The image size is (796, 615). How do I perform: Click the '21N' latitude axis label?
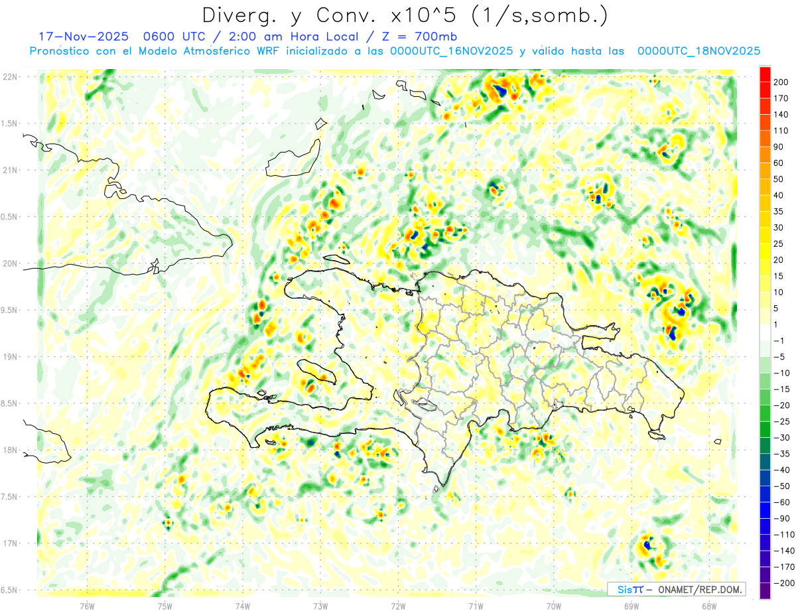[x=9, y=171]
